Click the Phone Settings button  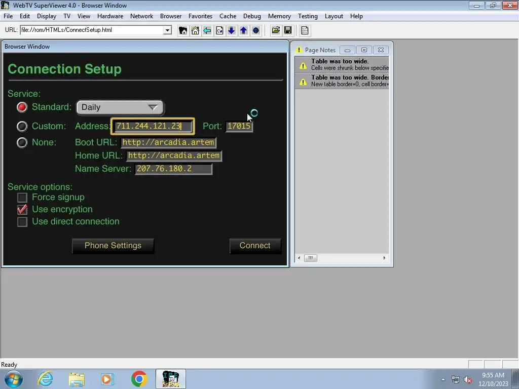pos(113,246)
